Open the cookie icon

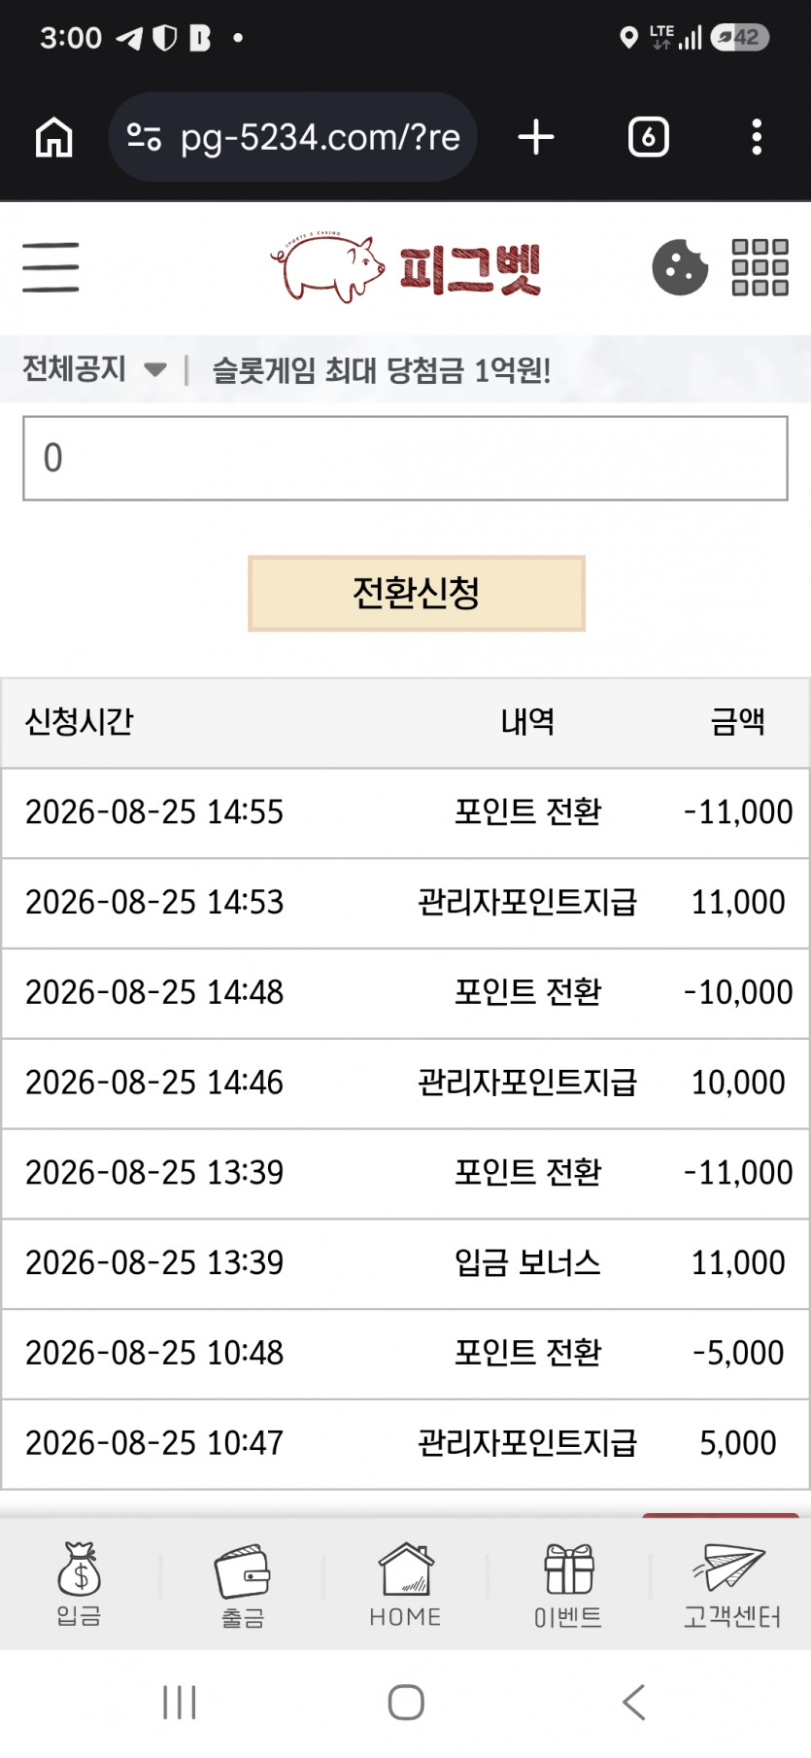(x=680, y=267)
